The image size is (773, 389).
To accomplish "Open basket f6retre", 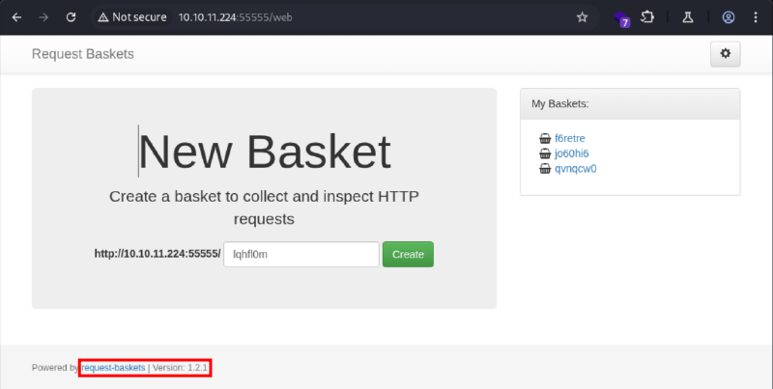I will (x=570, y=138).
